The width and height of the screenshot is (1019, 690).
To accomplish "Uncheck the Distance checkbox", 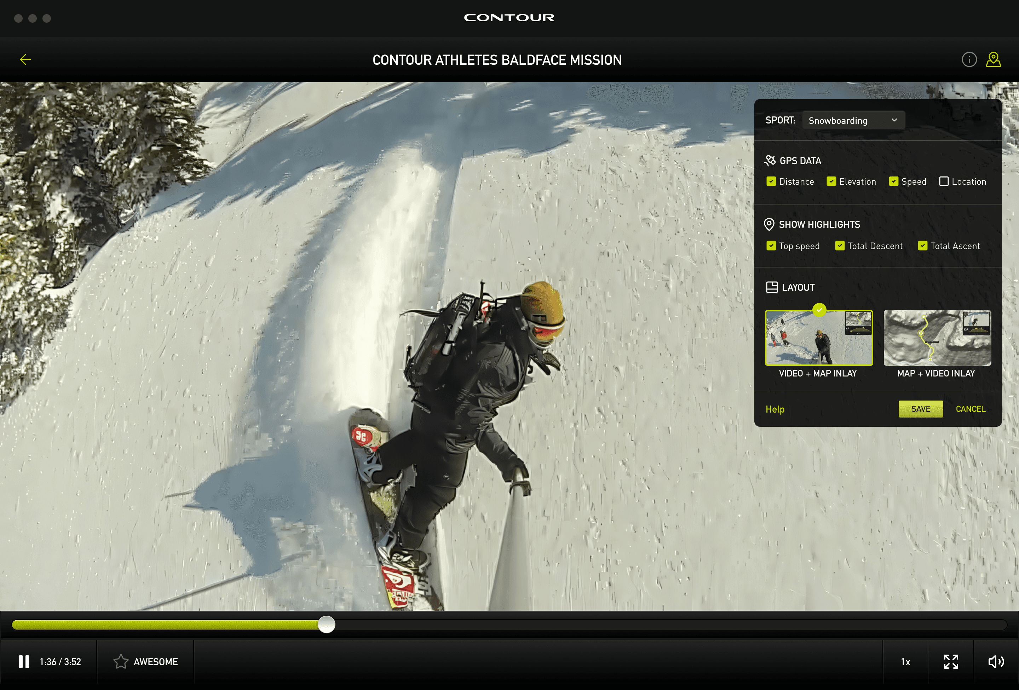I will (x=771, y=182).
